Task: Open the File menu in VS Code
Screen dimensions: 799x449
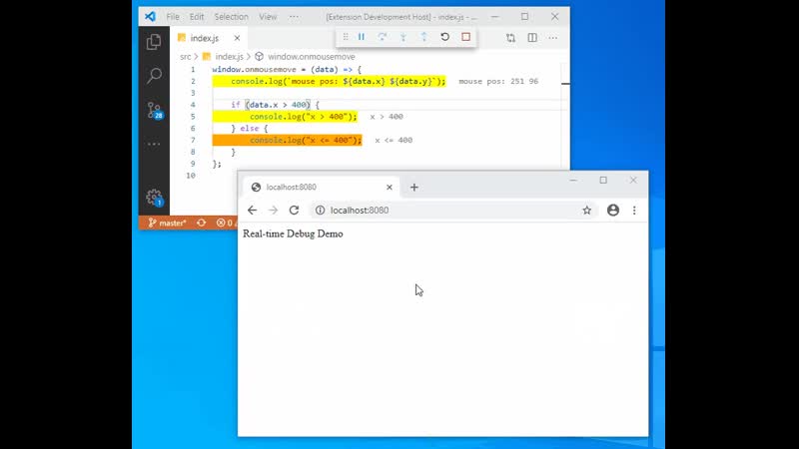Action: tap(173, 17)
